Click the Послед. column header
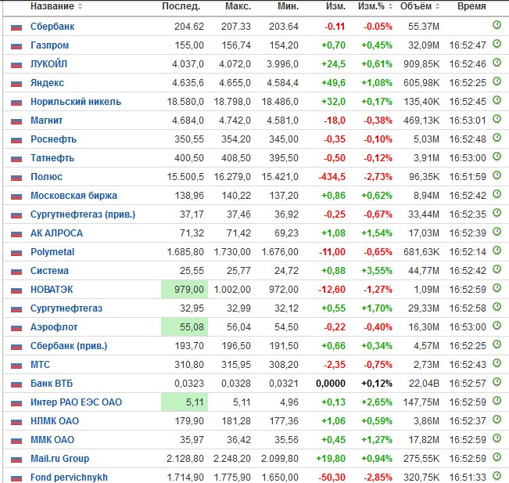This screenshot has height=483, width=509. pos(181,6)
